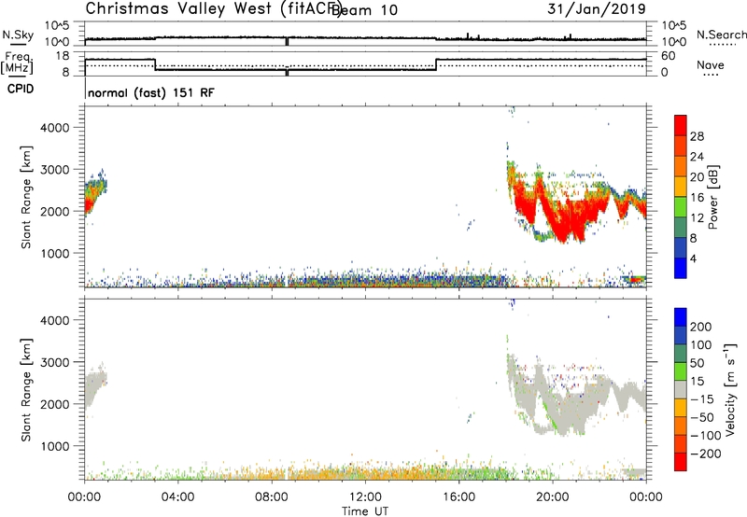
Task: Click the '60' tick on the Nave axis
Action: tap(669, 56)
